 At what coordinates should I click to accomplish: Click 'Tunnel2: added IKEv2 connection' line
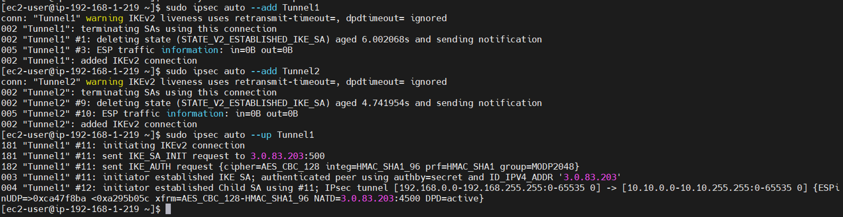99,124
